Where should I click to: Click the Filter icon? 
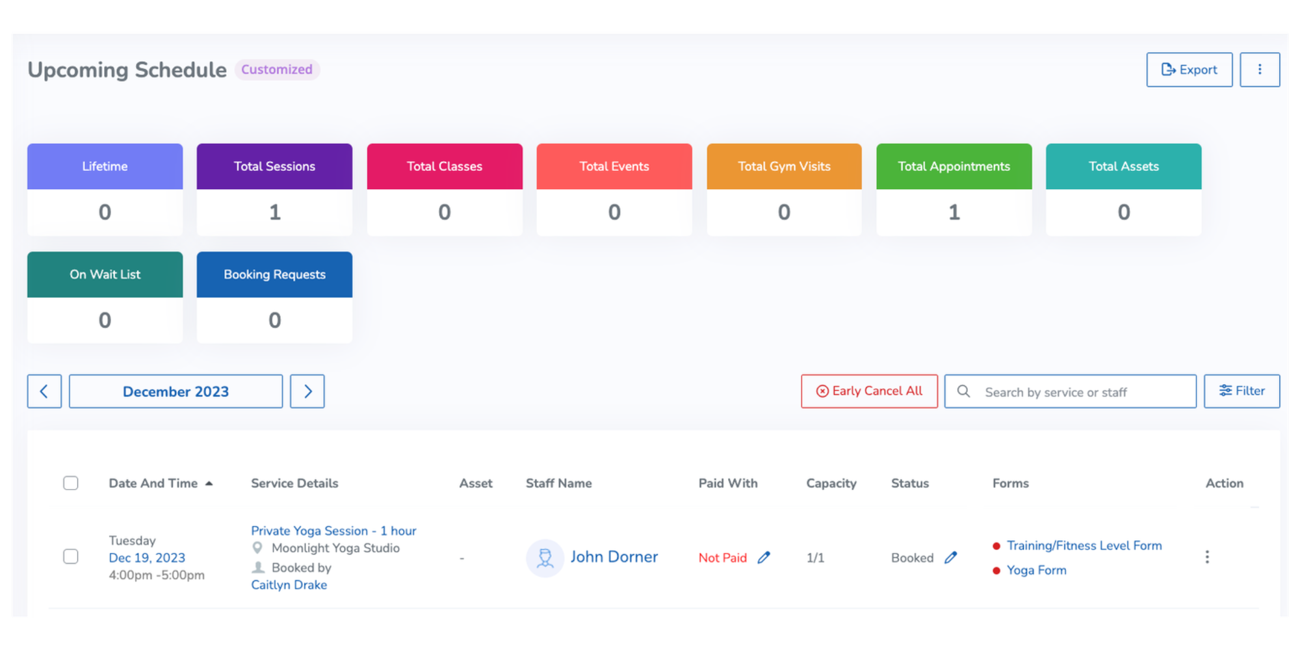pos(1226,391)
